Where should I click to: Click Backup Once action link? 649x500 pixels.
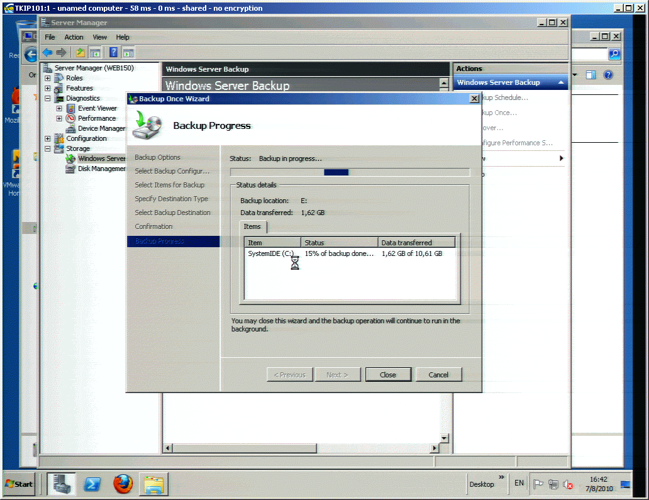click(x=499, y=113)
